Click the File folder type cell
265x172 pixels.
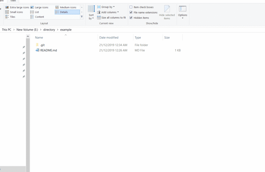click(x=141, y=45)
